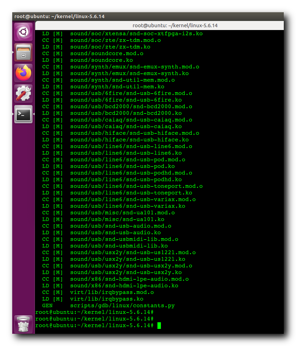Open the Files manager from launcher
The image size is (296, 346).
click(x=23, y=52)
